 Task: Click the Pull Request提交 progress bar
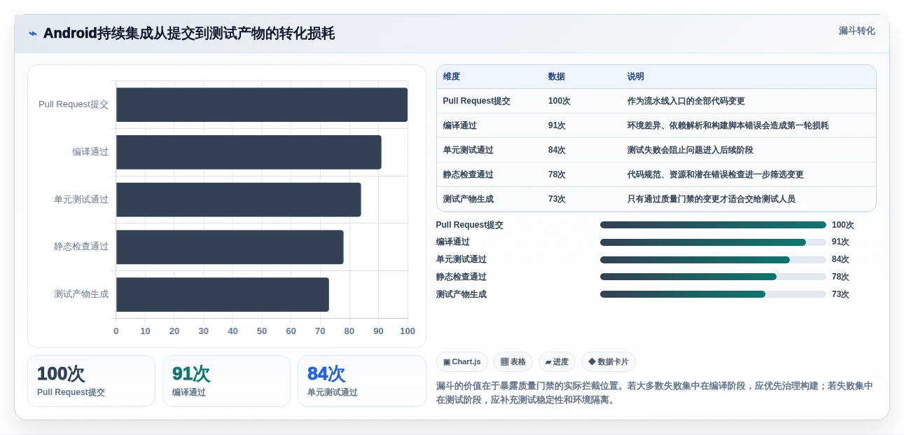713,225
